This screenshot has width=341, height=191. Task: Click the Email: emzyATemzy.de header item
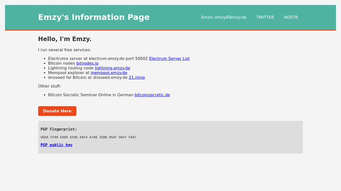click(224, 17)
